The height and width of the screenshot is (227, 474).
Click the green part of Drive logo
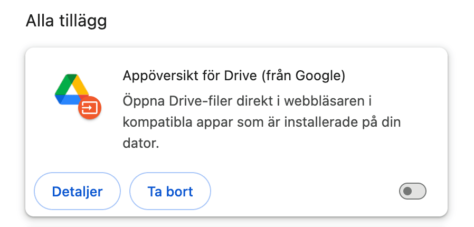(63, 84)
